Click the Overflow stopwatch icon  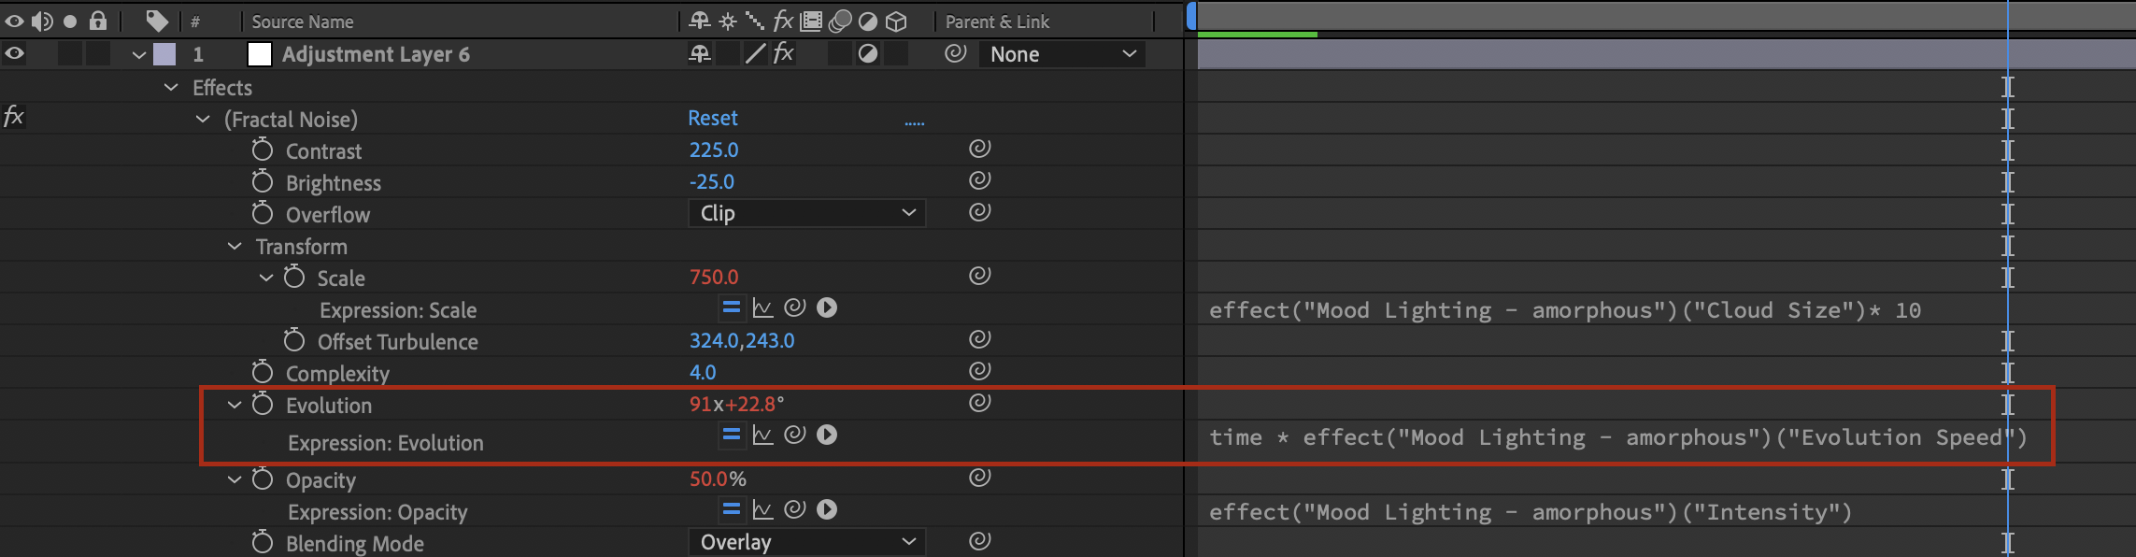pyautogui.click(x=263, y=213)
